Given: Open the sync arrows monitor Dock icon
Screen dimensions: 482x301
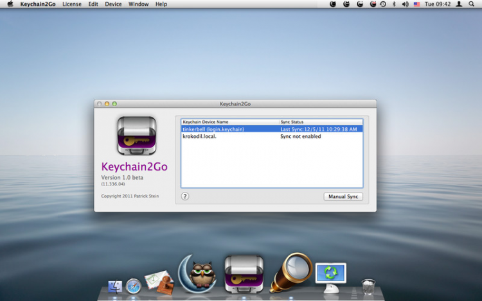Looking at the screenshot, I should coord(331,277).
